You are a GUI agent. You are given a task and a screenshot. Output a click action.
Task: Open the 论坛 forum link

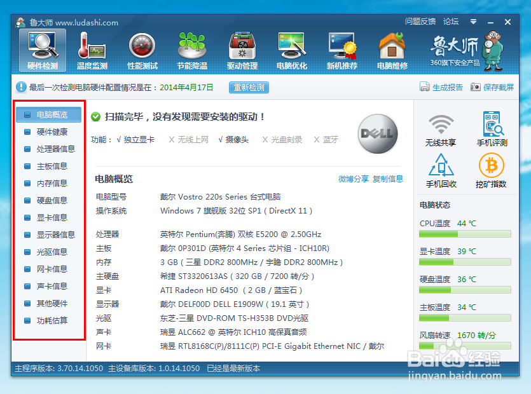tap(451, 22)
